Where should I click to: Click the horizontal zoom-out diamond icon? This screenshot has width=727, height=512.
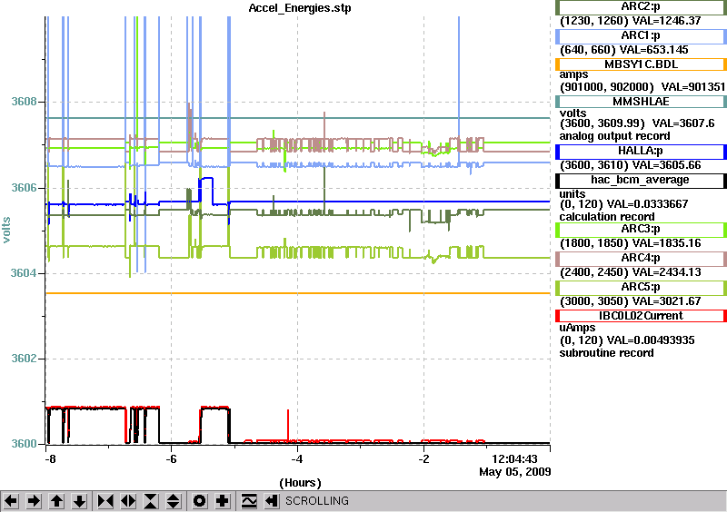click(x=128, y=501)
